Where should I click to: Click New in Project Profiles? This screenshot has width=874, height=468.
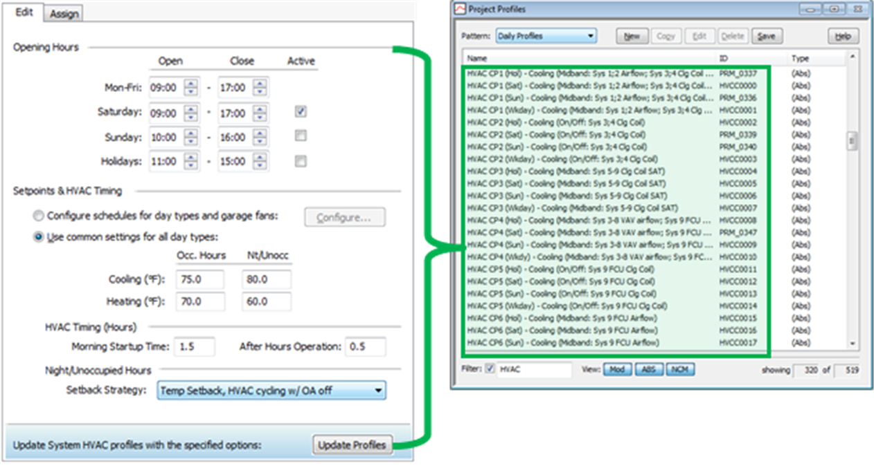(x=632, y=37)
